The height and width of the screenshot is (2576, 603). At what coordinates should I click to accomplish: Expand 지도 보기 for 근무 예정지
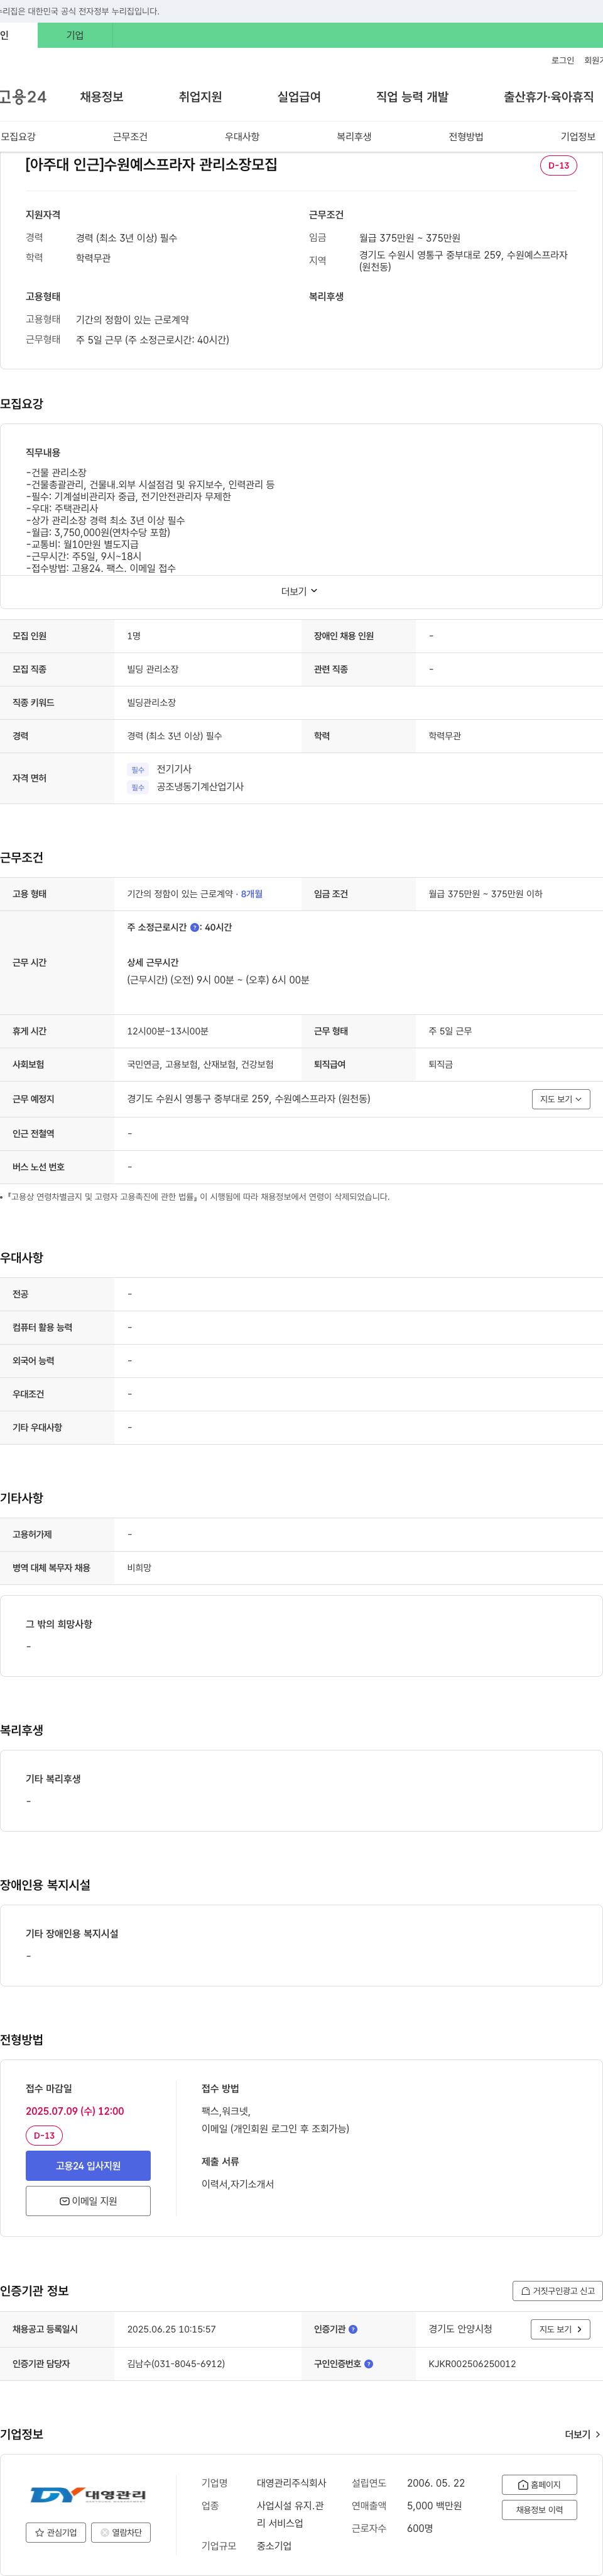pyautogui.click(x=560, y=1099)
